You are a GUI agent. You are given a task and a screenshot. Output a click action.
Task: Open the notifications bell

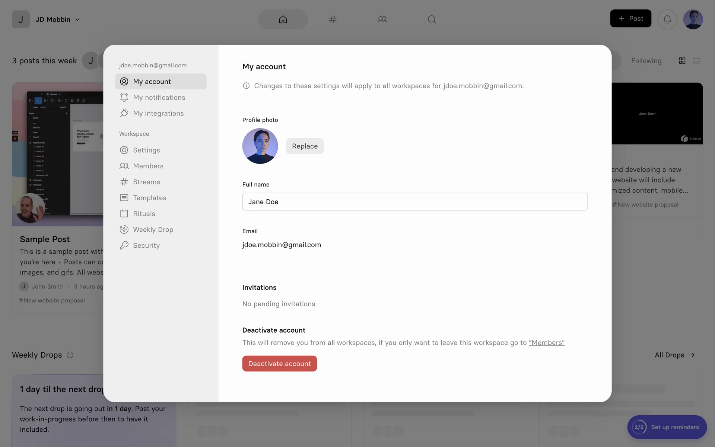pyautogui.click(x=667, y=19)
